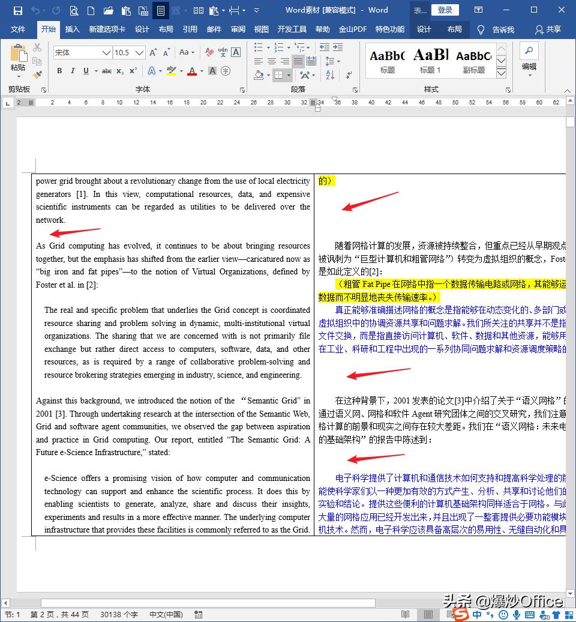This screenshot has height=622, width=576.
Task: Switch to Read Mode view in status bar
Action: pyautogui.click(x=404, y=614)
